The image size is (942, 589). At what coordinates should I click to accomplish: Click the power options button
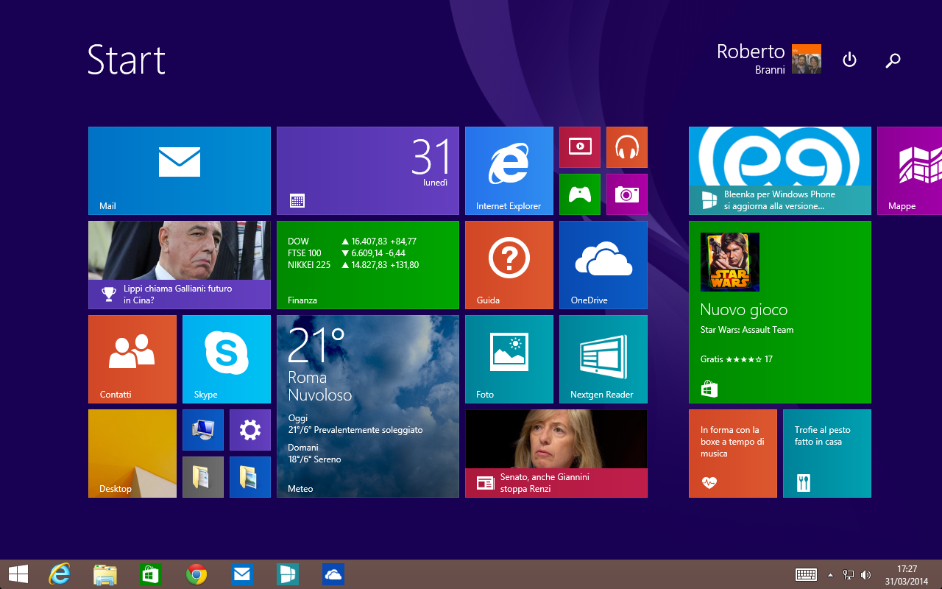pyautogui.click(x=849, y=60)
